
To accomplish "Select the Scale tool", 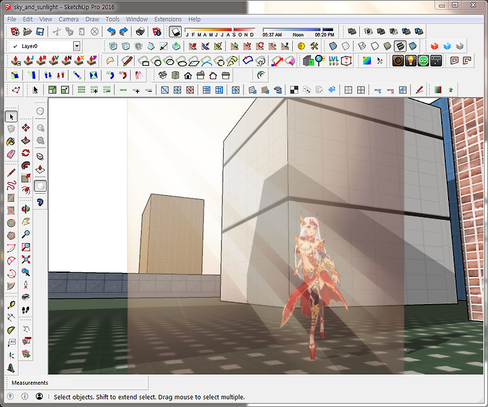I will [26, 178].
